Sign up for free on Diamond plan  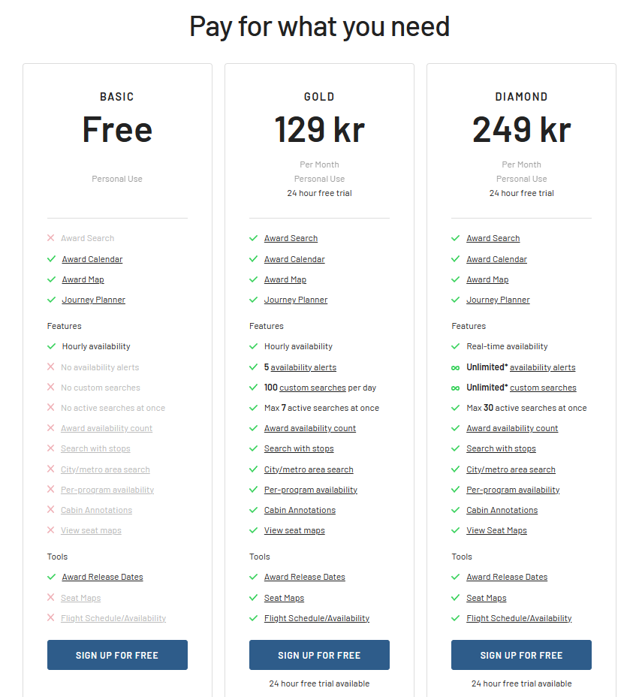(x=521, y=655)
